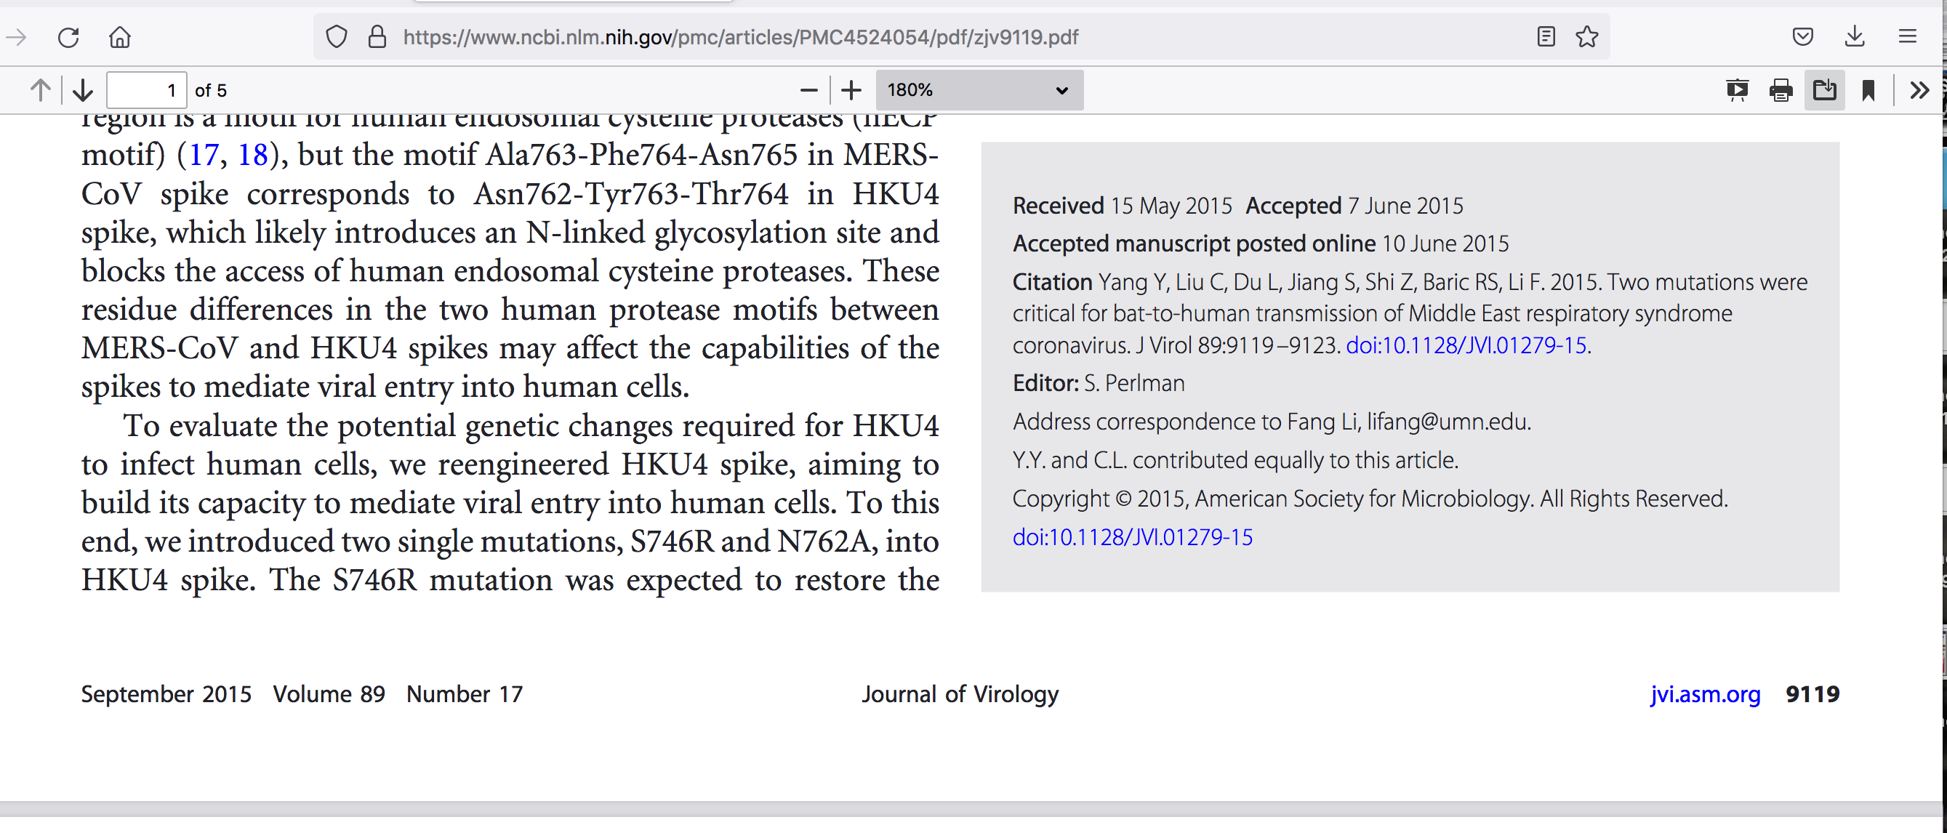1947x833 pixels.
Task: Zoom out of the PDF
Action: click(808, 91)
